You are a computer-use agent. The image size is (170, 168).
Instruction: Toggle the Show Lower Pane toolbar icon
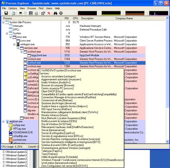pos(26,13)
